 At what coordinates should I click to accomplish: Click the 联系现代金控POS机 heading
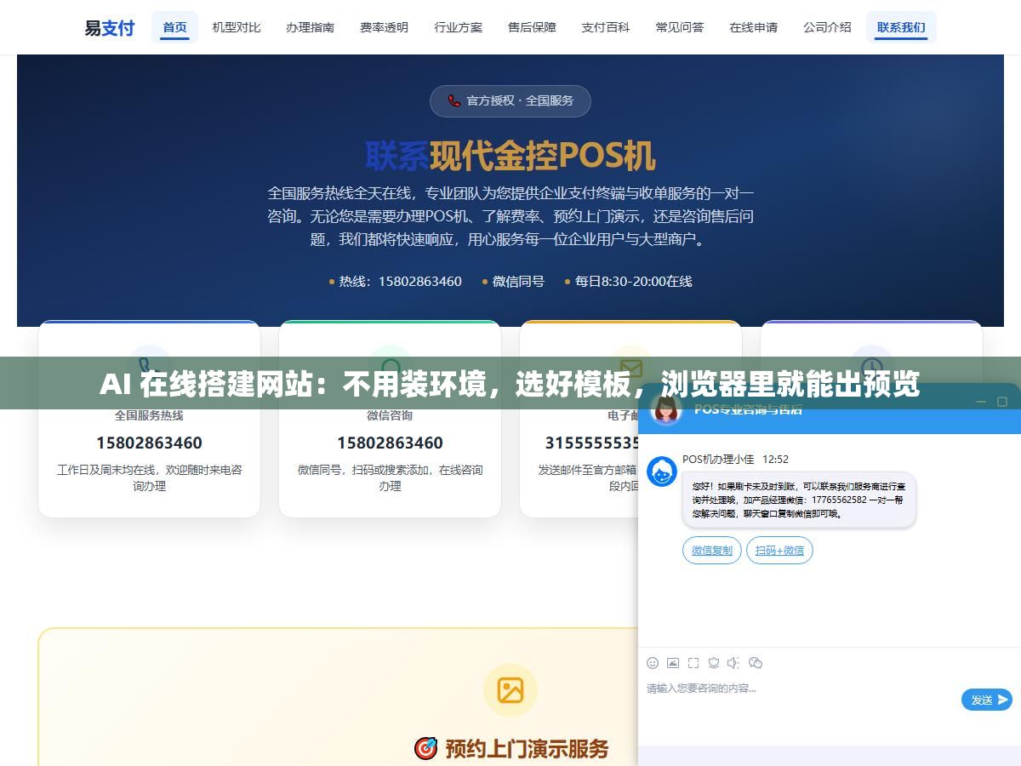pos(510,156)
